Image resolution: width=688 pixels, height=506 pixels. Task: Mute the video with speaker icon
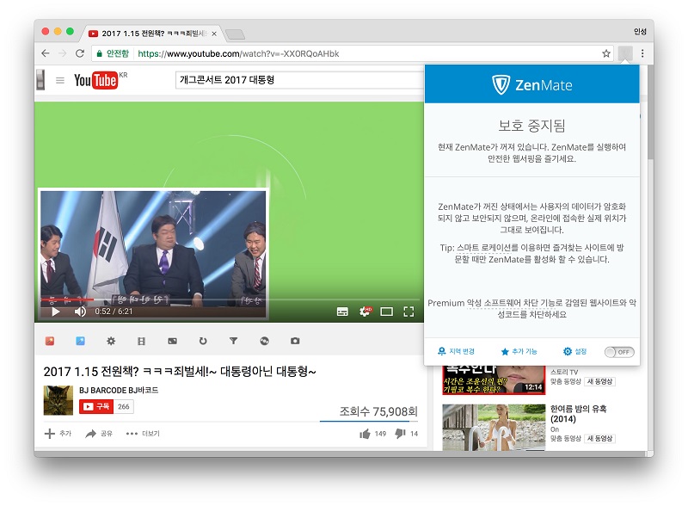[80, 312]
